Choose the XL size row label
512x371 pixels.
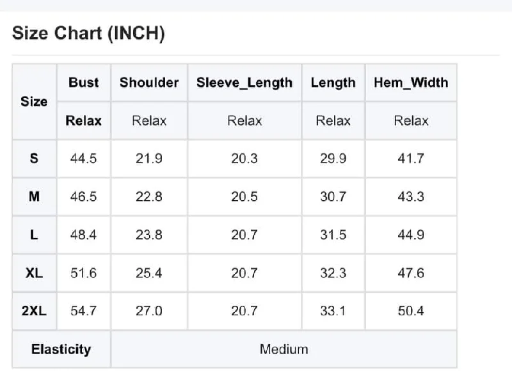34,273
